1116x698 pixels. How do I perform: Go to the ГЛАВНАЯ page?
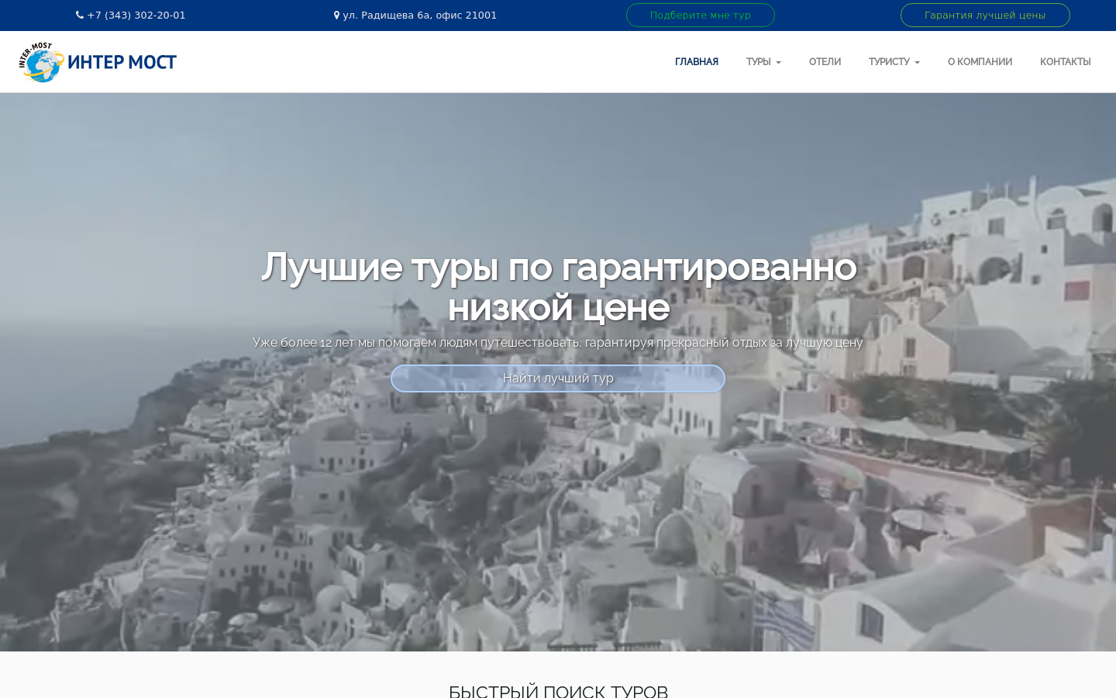pos(696,62)
